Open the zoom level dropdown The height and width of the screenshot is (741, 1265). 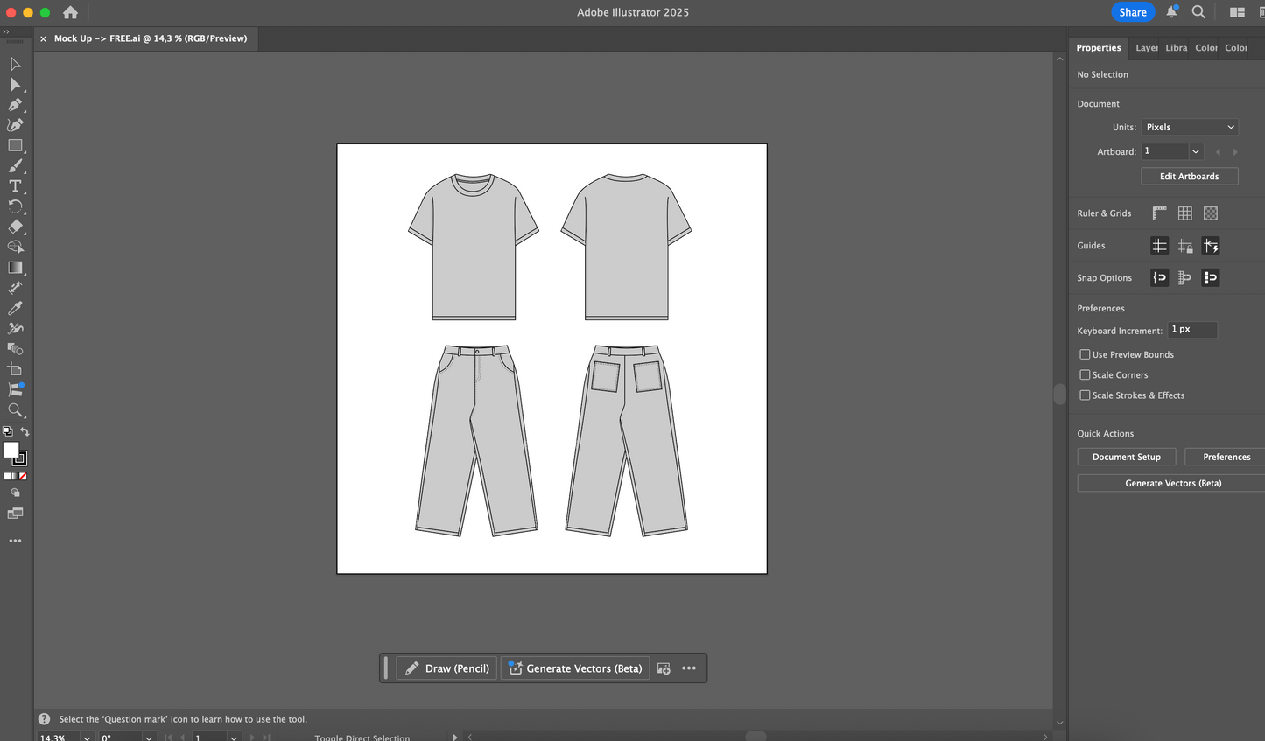click(85, 737)
